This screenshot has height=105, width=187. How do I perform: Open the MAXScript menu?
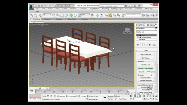point(149,9)
